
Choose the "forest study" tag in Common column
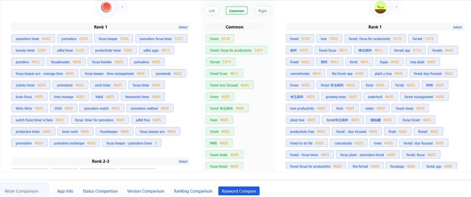coord(224,155)
